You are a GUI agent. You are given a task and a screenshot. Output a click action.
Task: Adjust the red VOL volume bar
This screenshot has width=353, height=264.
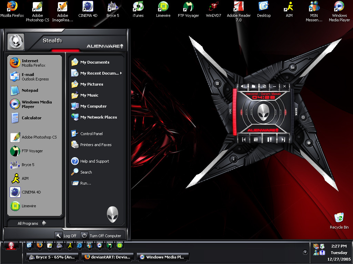click(235, 112)
